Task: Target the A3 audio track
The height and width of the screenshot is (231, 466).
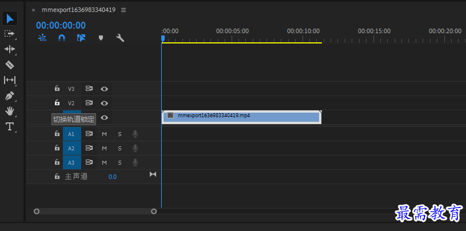Action: (72, 162)
